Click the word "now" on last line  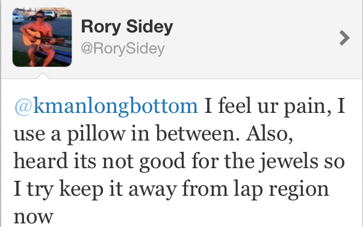pos(34,217)
